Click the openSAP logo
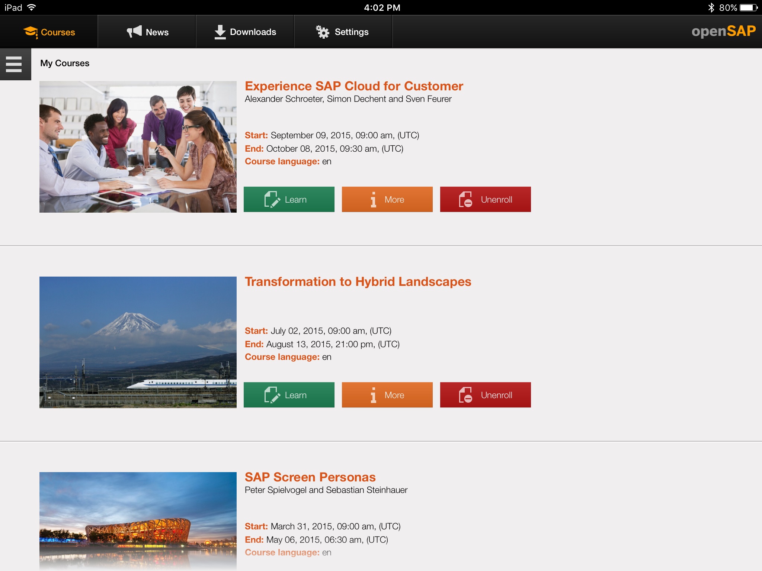The image size is (762, 571). tap(723, 31)
